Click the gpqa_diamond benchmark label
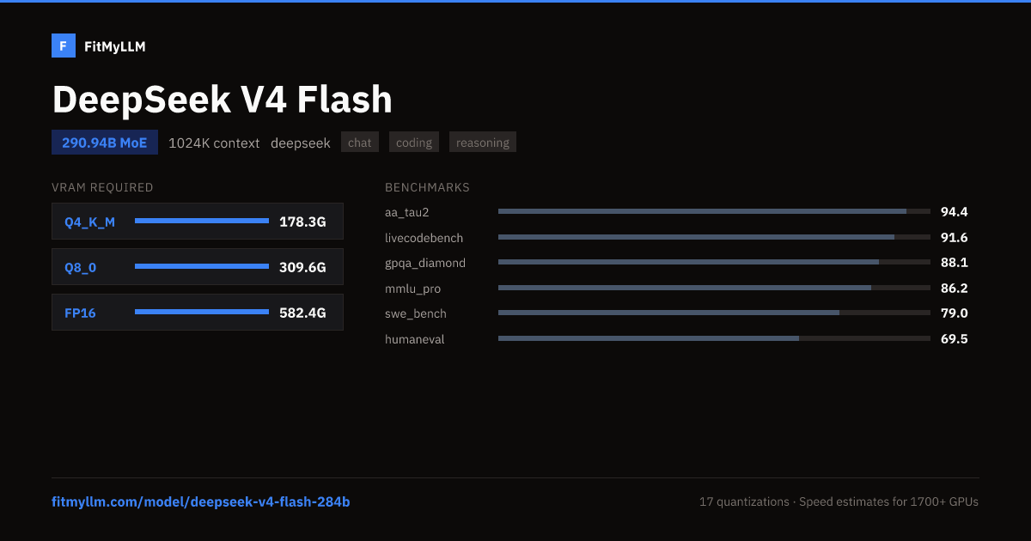 click(425, 263)
